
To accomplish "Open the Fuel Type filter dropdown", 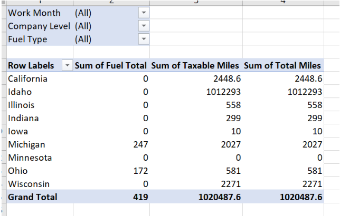I will pyautogui.click(x=144, y=39).
